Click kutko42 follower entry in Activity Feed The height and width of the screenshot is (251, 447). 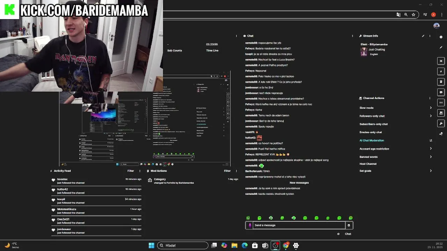point(96,191)
